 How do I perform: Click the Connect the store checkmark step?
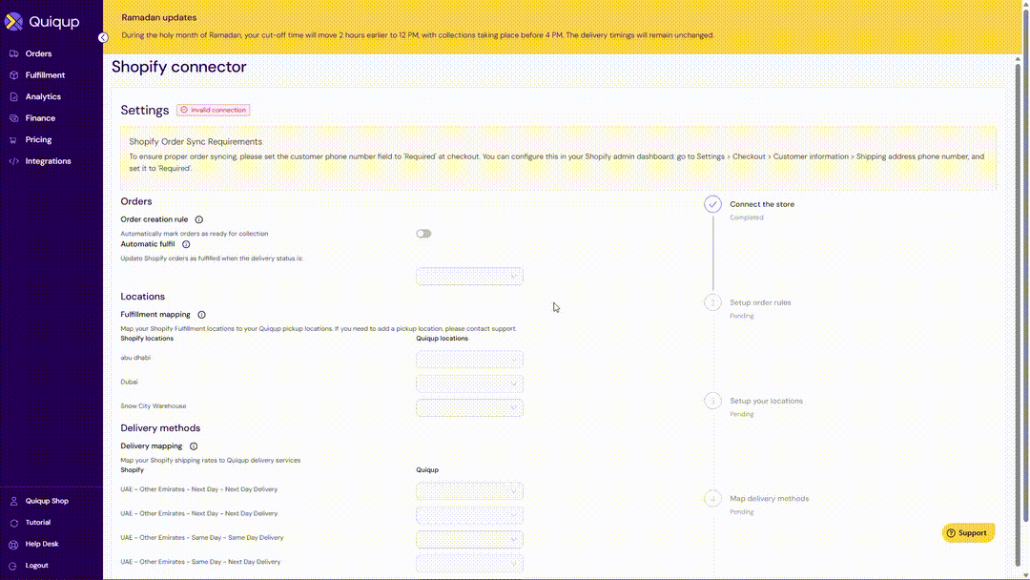(x=712, y=204)
